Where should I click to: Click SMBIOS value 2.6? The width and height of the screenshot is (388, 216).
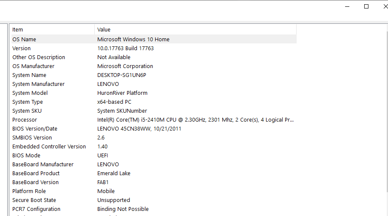(101, 137)
